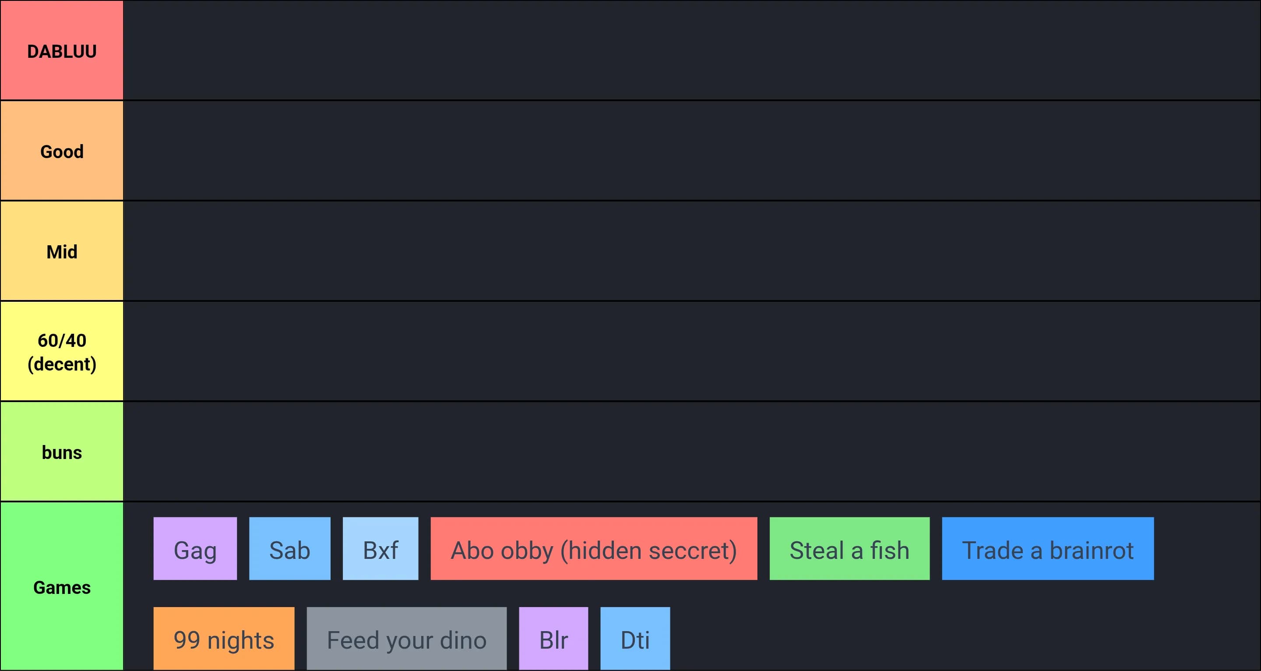Click the Gag game tile
The height and width of the screenshot is (671, 1261).
coord(195,548)
